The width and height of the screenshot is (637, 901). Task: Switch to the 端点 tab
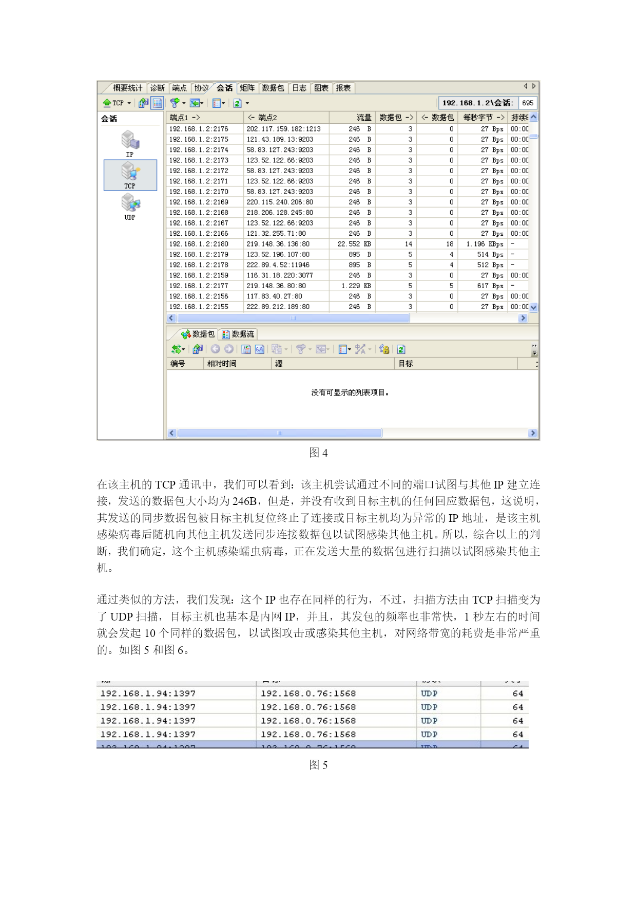(x=180, y=88)
